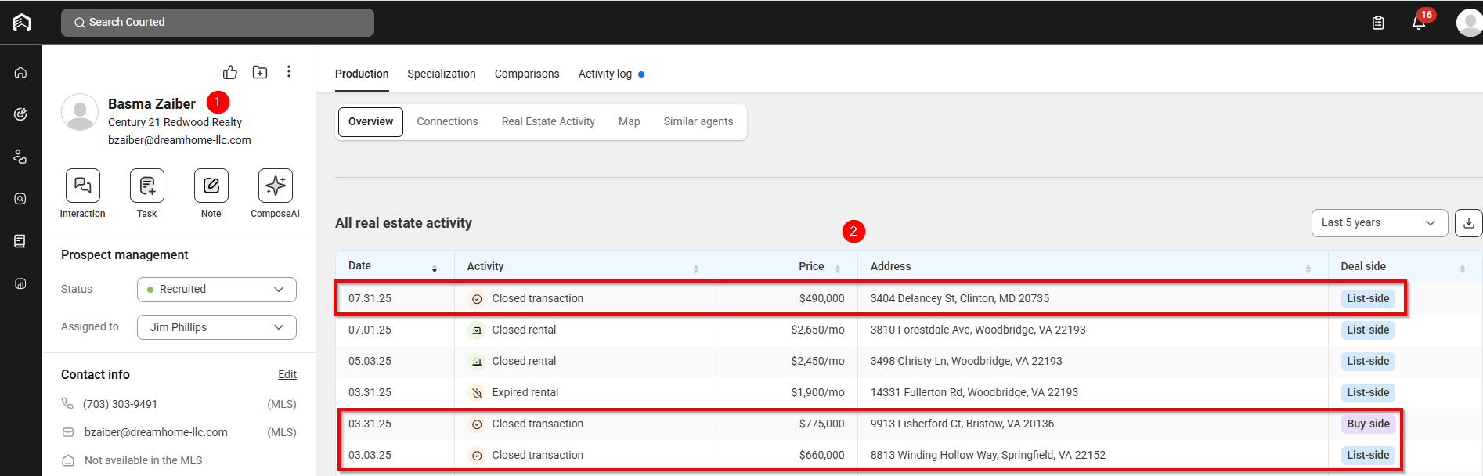Open the ComposeAI sparkle button
This screenshot has width=1483, height=476.
click(x=276, y=186)
